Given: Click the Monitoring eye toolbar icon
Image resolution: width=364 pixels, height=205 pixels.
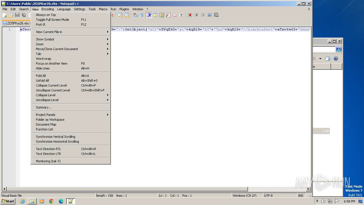Looking at the screenshot, I should 181,15.
